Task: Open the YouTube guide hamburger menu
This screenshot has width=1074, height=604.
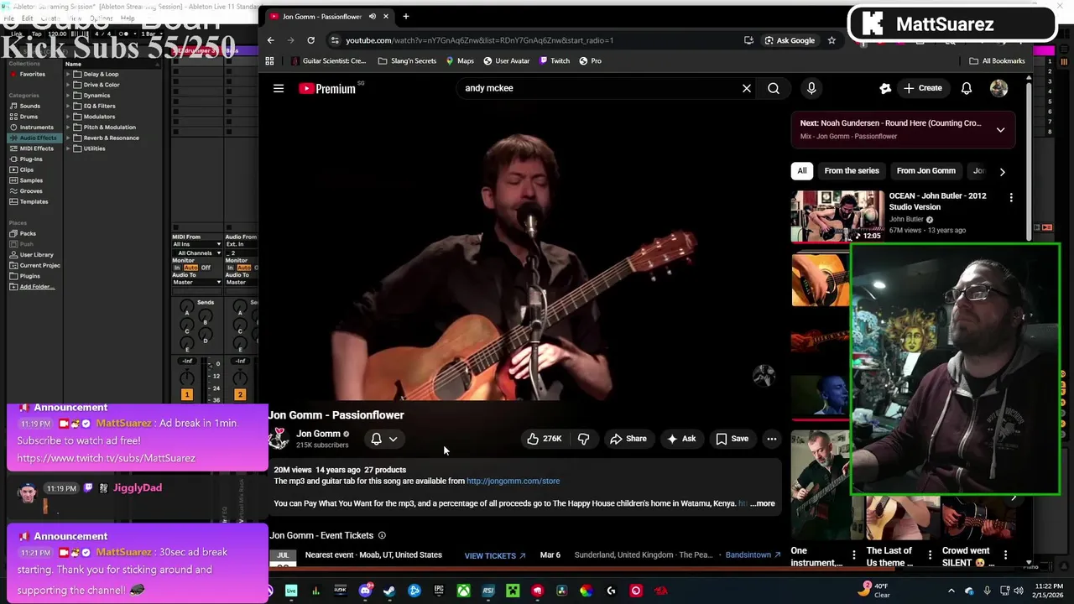Action: click(x=279, y=88)
